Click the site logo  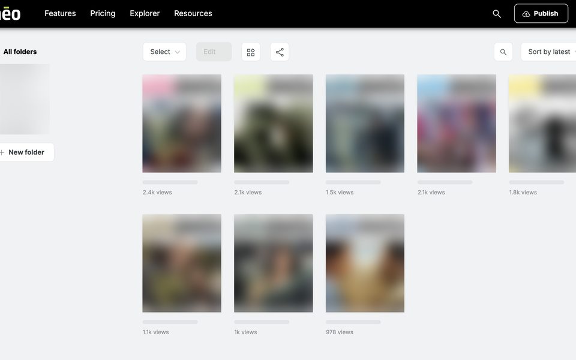click(10, 14)
